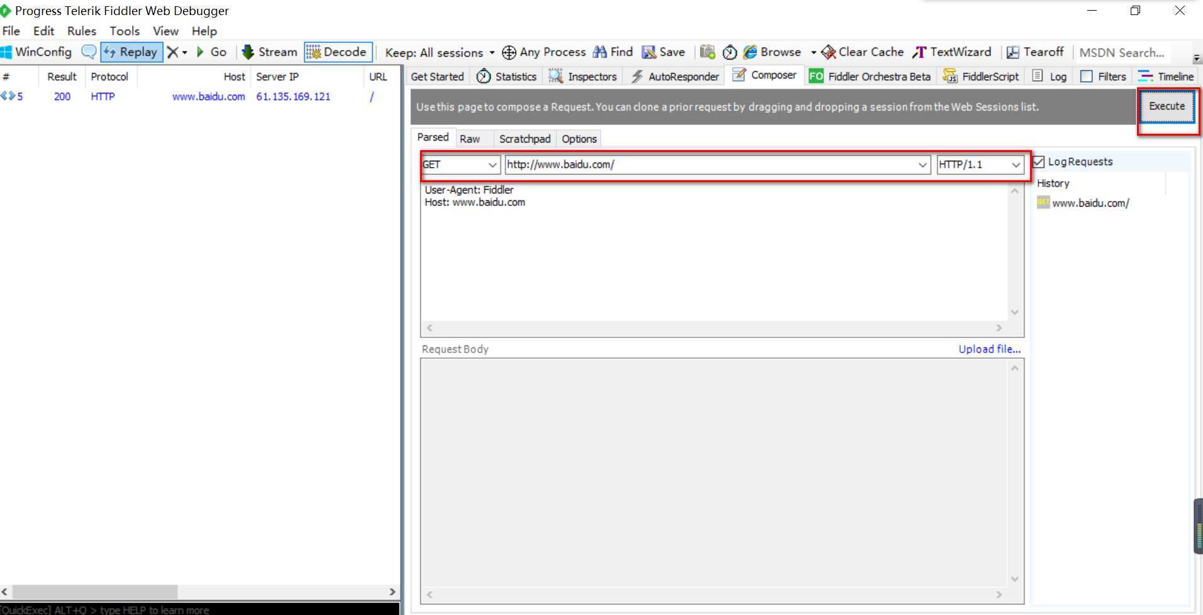
Task: Click the Browse Internet Explorer icon
Action: tap(750, 52)
